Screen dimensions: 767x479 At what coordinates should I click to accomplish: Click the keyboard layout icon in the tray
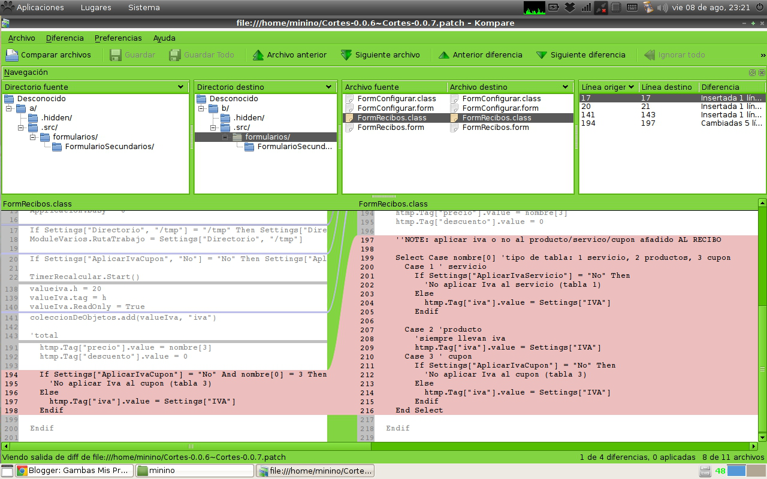(x=632, y=8)
